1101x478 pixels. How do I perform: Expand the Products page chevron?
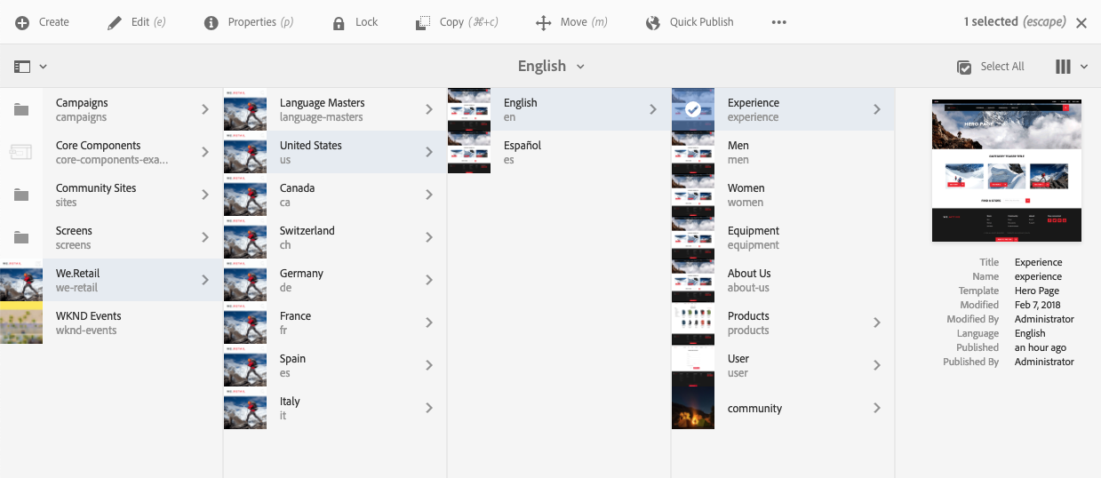click(x=876, y=323)
